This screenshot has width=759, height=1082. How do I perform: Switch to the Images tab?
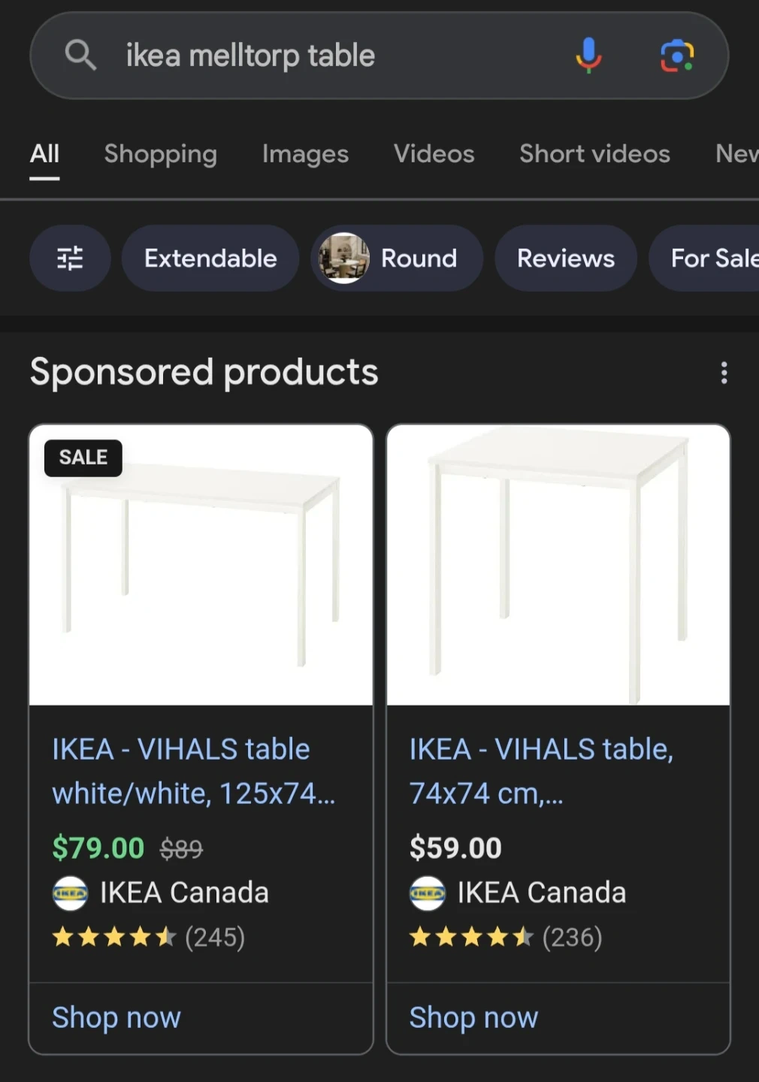coord(305,154)
